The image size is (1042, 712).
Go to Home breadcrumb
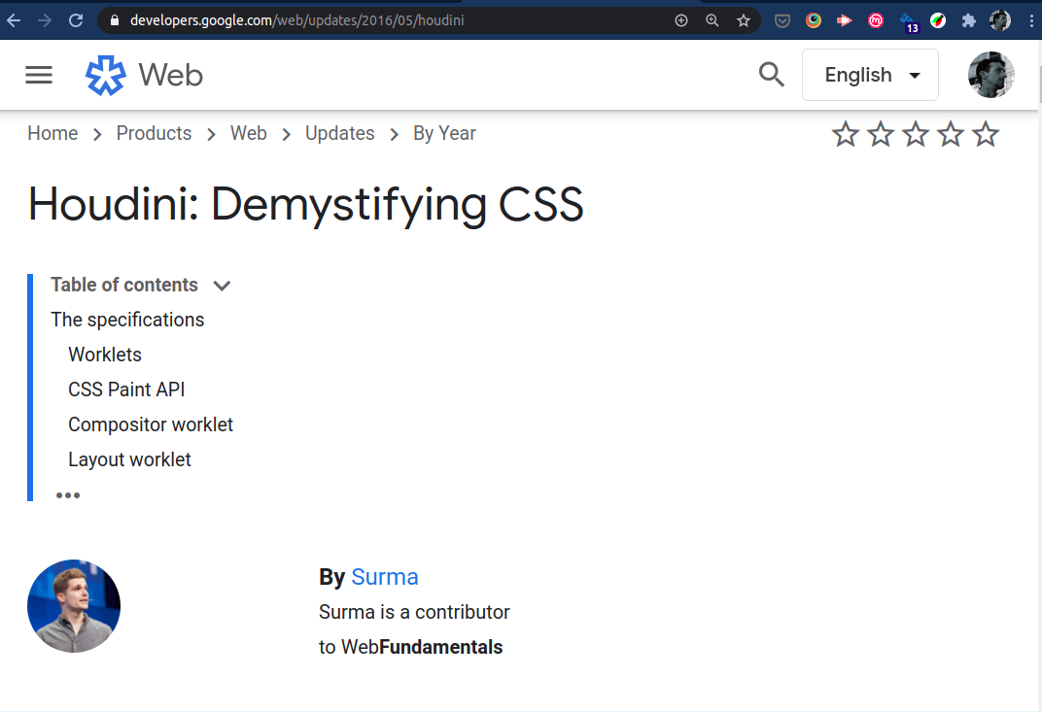(52, 133)
